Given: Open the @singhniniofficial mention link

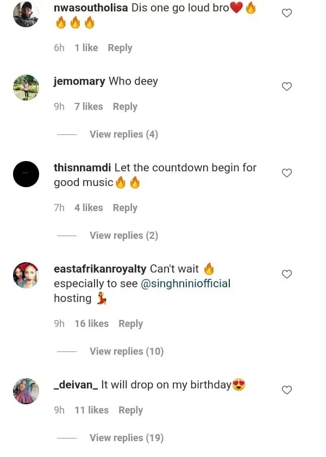Looking at the screenshot, I should click(186, 283).
